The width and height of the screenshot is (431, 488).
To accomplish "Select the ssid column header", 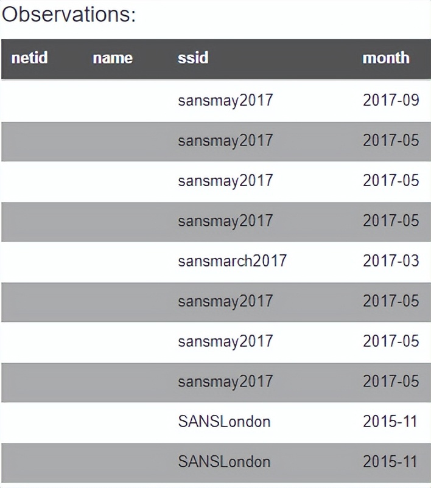I will (x=193, y=58).
